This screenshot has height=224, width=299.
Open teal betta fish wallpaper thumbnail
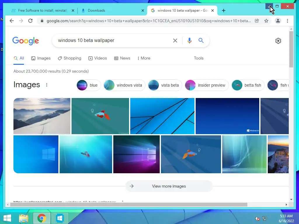100,116
